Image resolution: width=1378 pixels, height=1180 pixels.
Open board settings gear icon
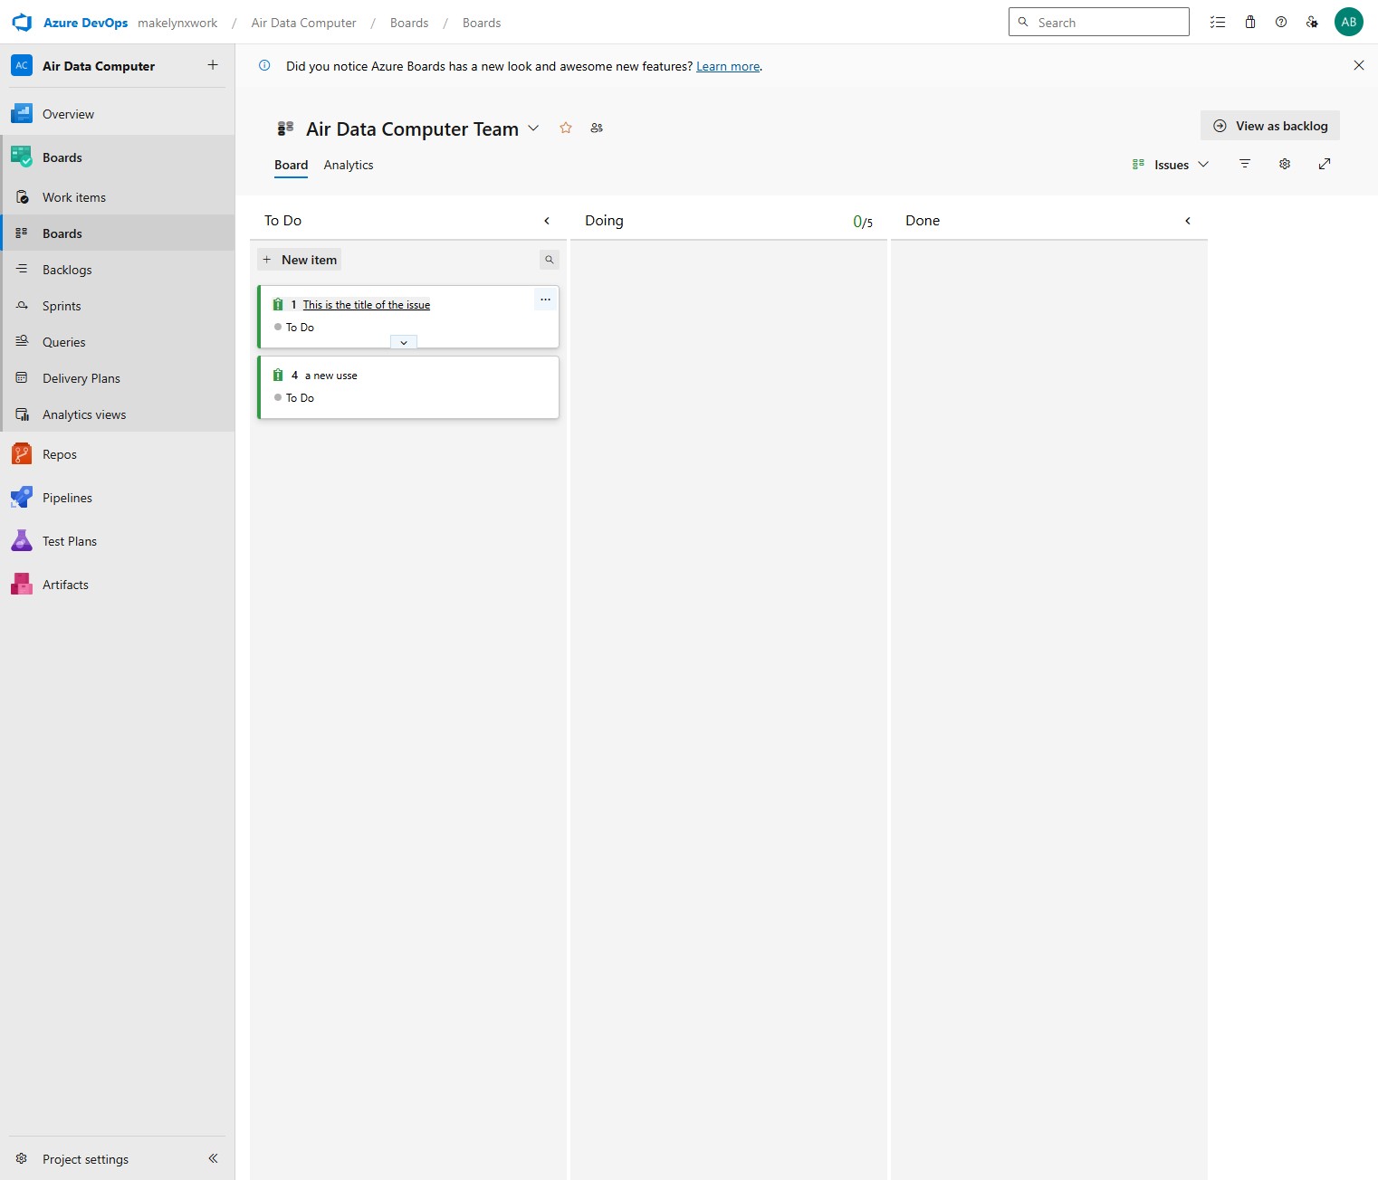coord(1285,164)
